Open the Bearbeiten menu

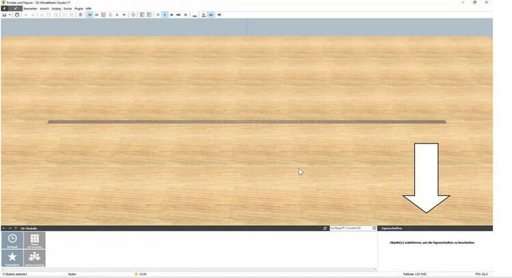(30, 8)
